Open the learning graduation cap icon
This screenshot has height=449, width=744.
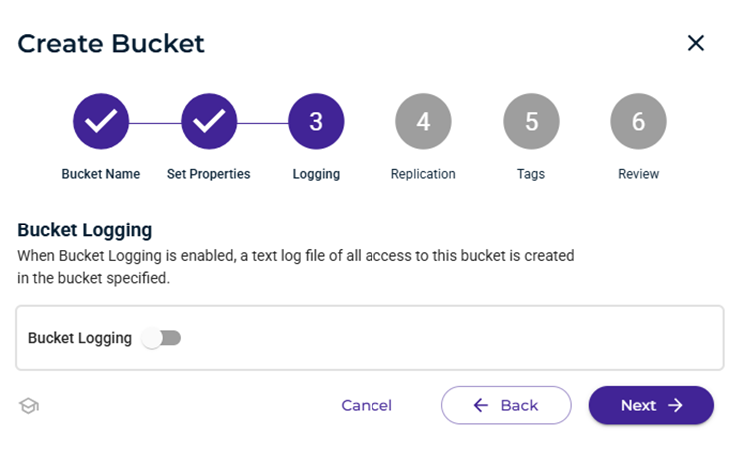[29, 406]
